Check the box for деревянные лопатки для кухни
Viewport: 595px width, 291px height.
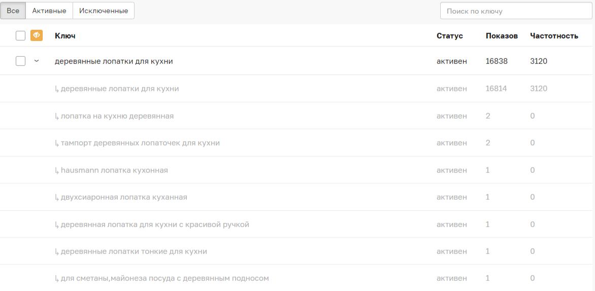click(x=20, y=61)
